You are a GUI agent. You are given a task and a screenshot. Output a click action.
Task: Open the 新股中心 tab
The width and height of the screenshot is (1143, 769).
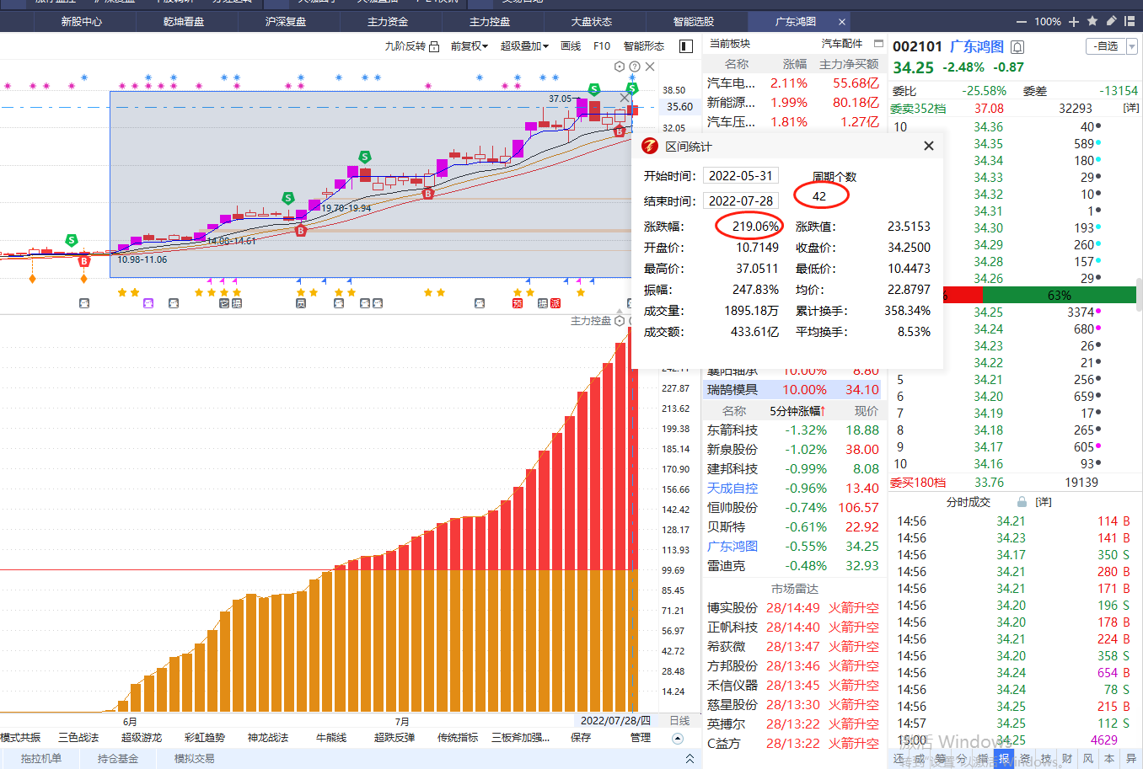point(81,21)
